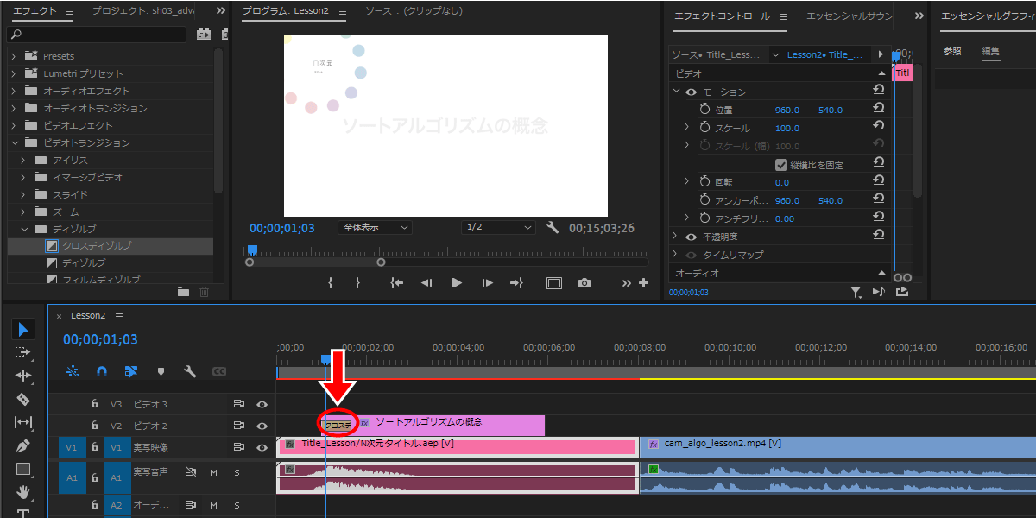Collapse ビデオトランジション folder
The height and width of the screenshot is (518, 1036).
14,142
